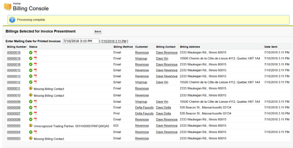The width and height of the screenshot is (293, 148).
Task: Open PDF icon for billing 00000013
Action: [35, 76]
